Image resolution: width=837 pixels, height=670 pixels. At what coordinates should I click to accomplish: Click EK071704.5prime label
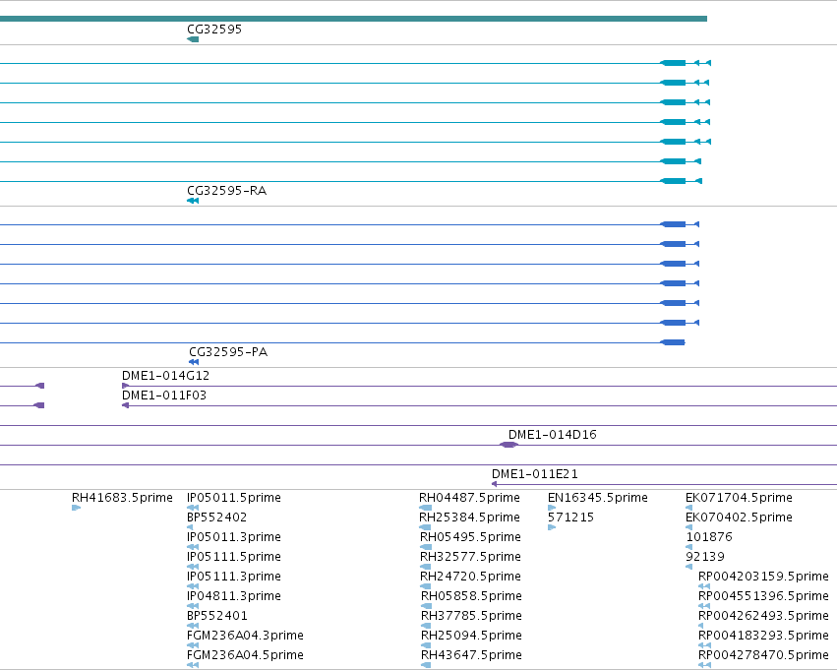point(739,498)
